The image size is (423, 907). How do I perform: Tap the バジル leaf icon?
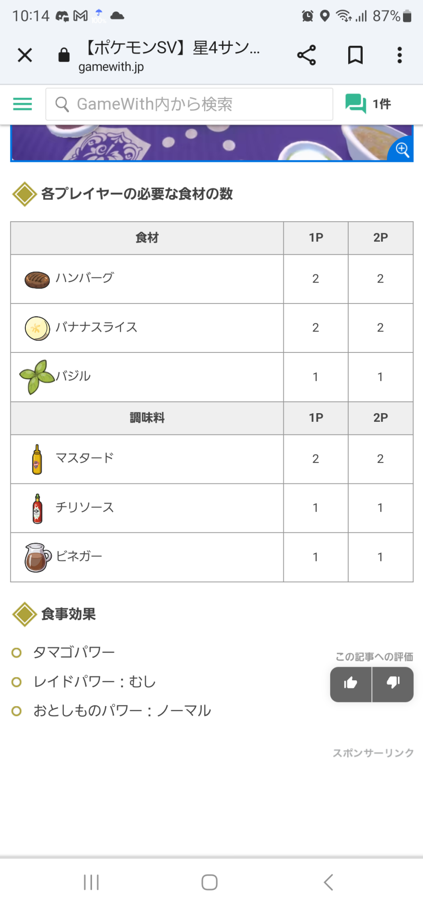click(36, 376)
